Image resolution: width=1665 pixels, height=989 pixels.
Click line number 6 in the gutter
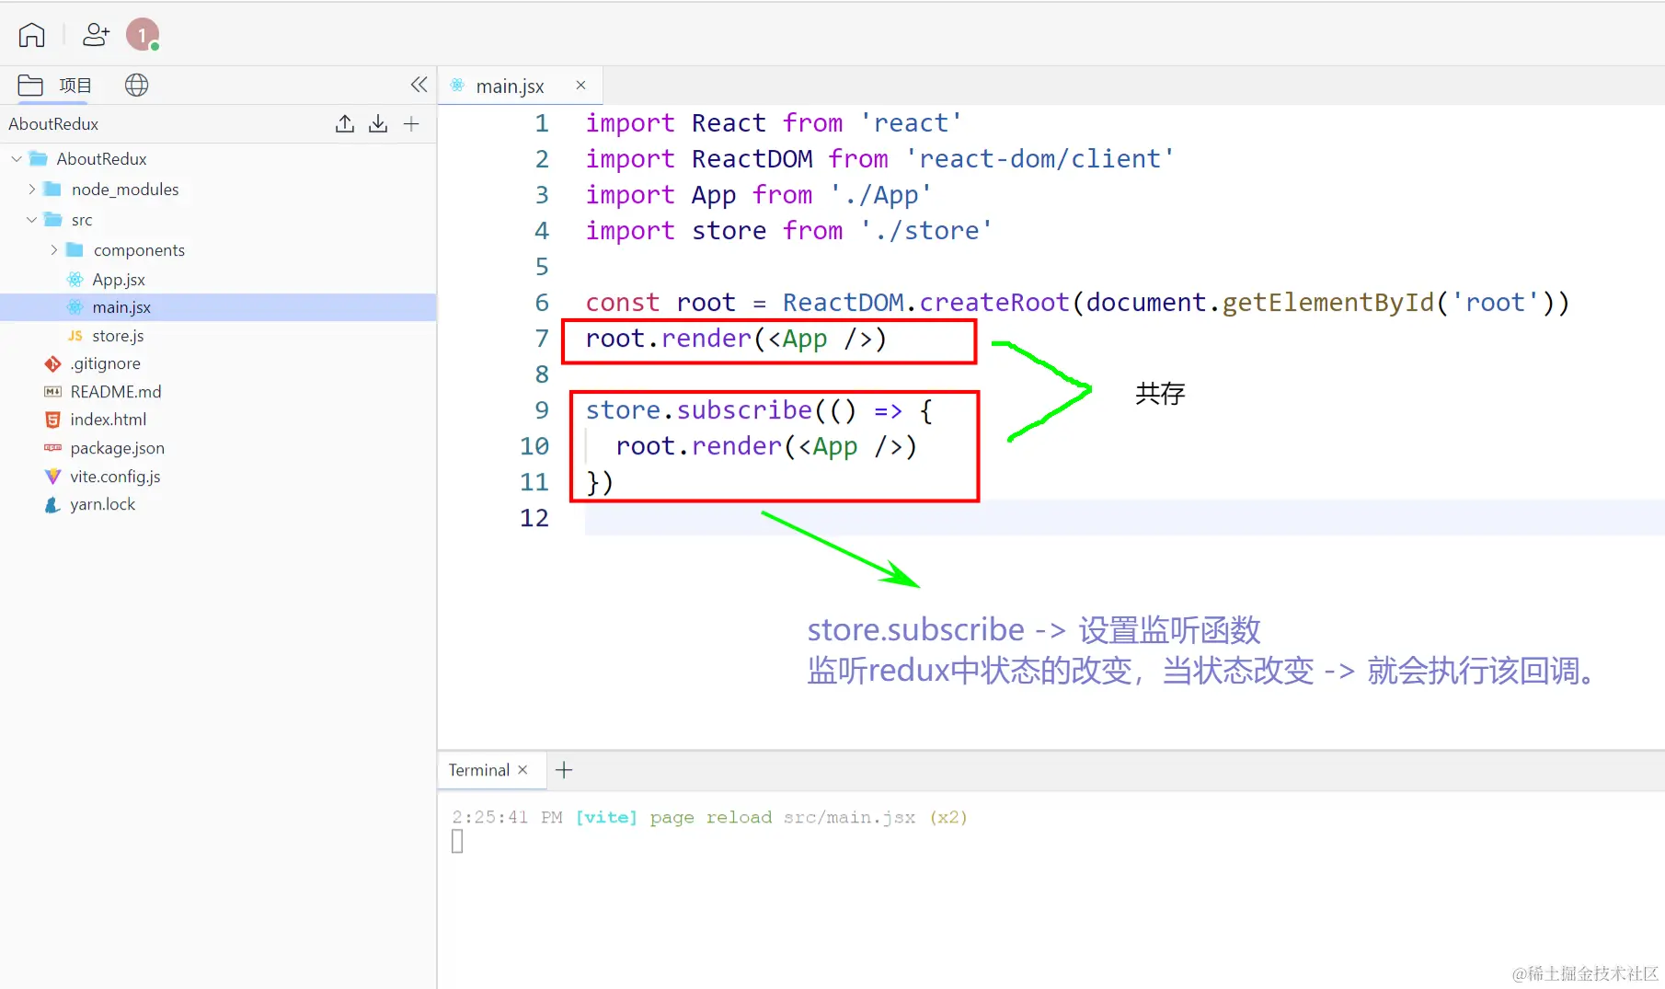542,303
